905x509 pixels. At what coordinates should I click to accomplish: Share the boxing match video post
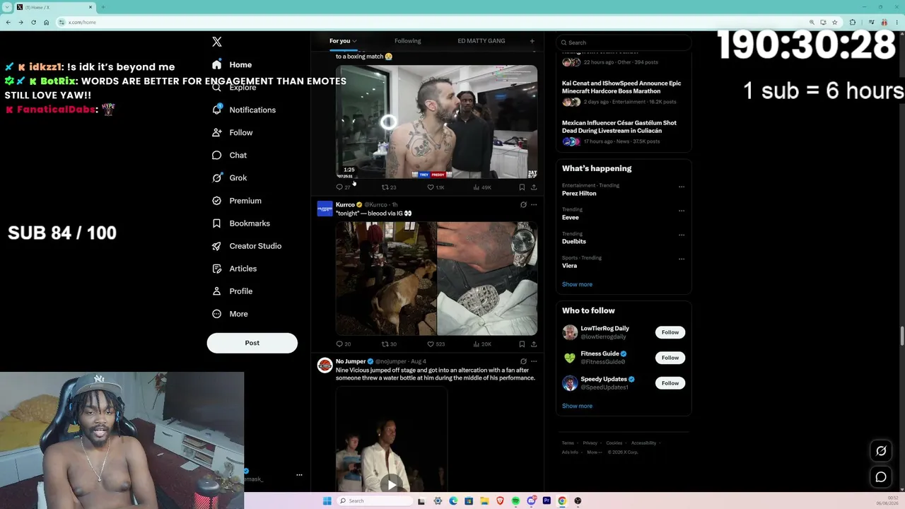point(534,187)
